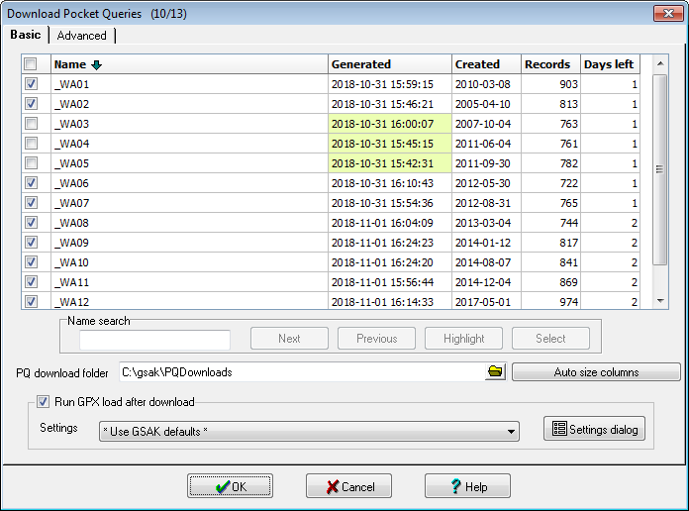Open the Settings dialog button
This screenshot has height=511, width=689.
pos(594,429)
